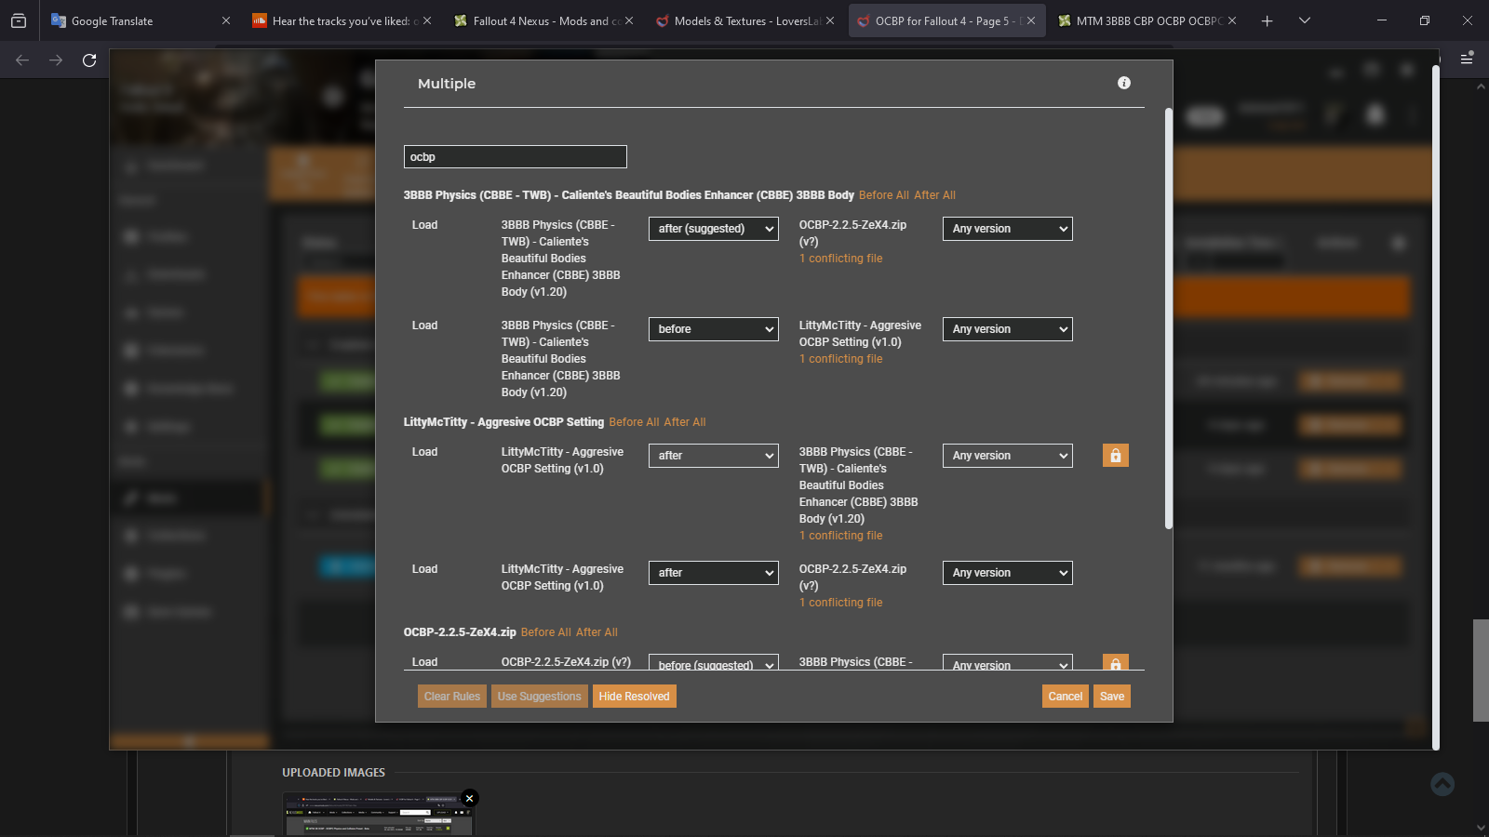Switch to the Models & Textures LoversLab tab
The height and width of the screenshot is (837, 1489).
[744, 20]
